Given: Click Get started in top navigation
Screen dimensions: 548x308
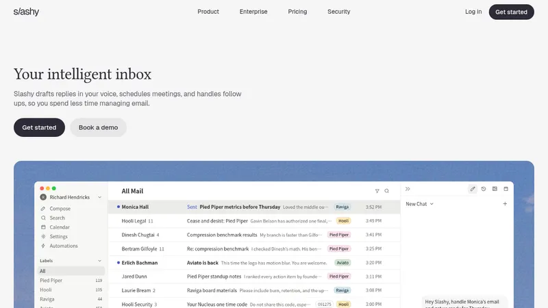Looking at the screenshot, I should 511,12.
